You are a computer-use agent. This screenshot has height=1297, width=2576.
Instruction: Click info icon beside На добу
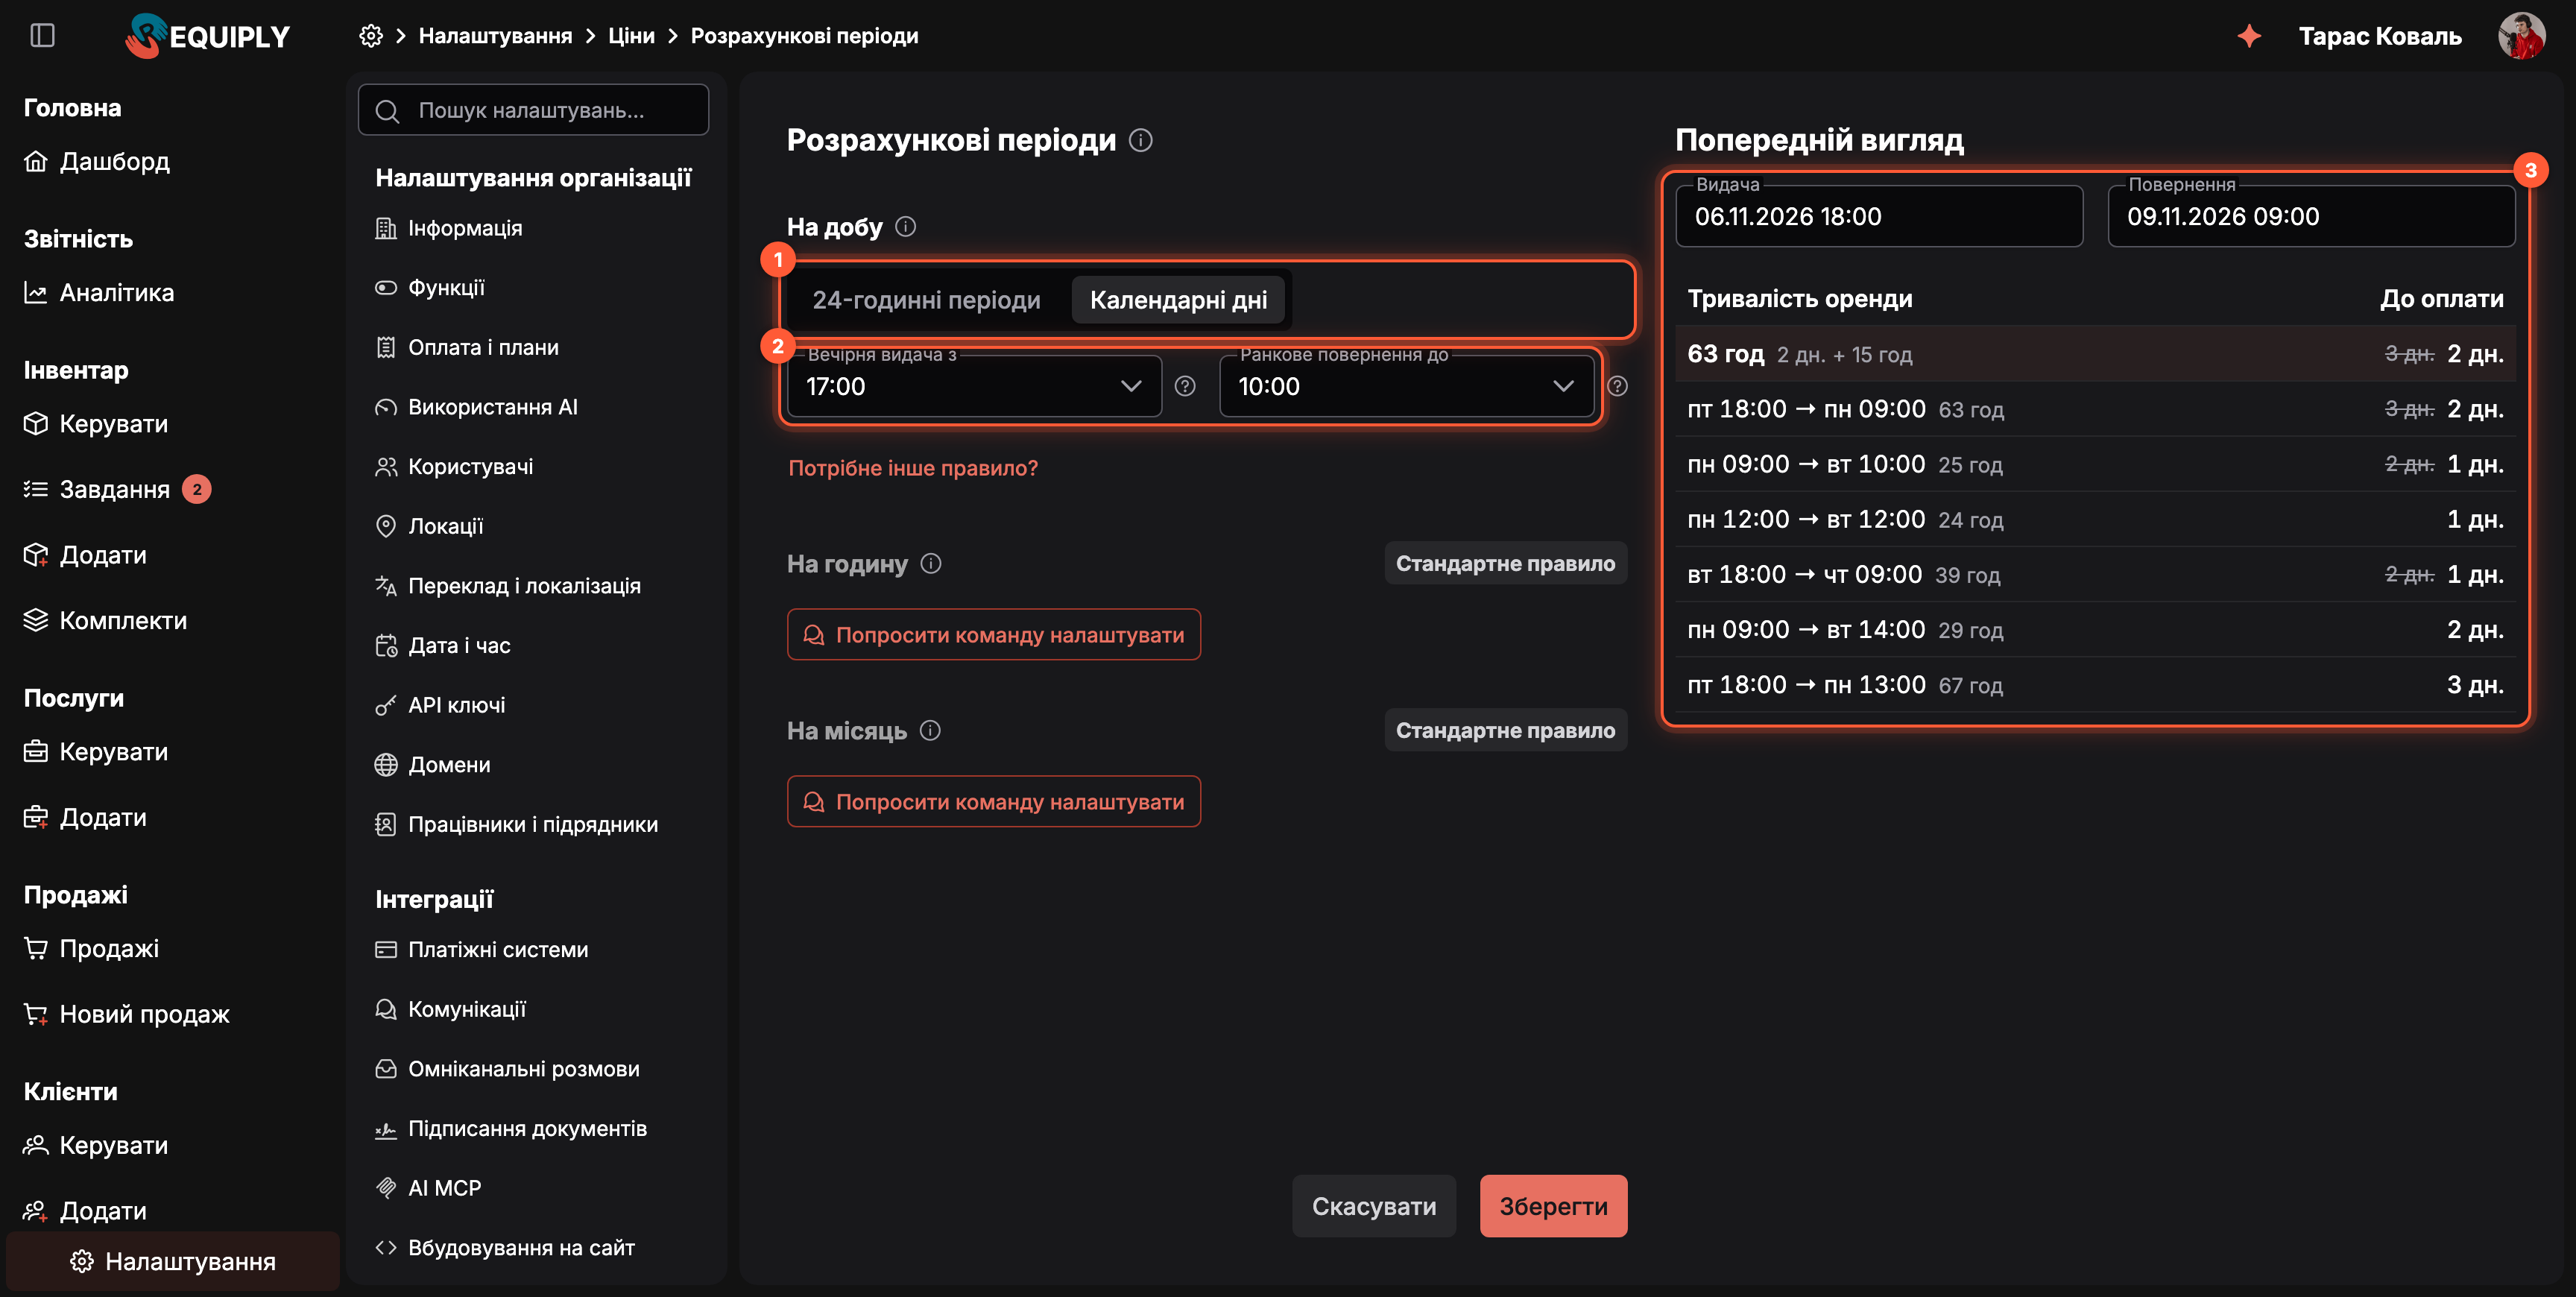click(x=905, y=227)
